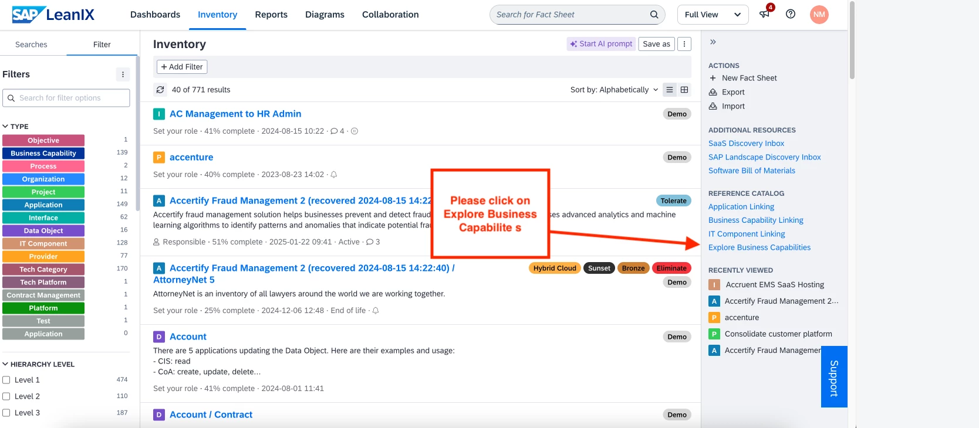Click the icon beside Consolidate customer platform
Image resolution: width=979 pixels, height=428 pixels.
coord(714,334)
